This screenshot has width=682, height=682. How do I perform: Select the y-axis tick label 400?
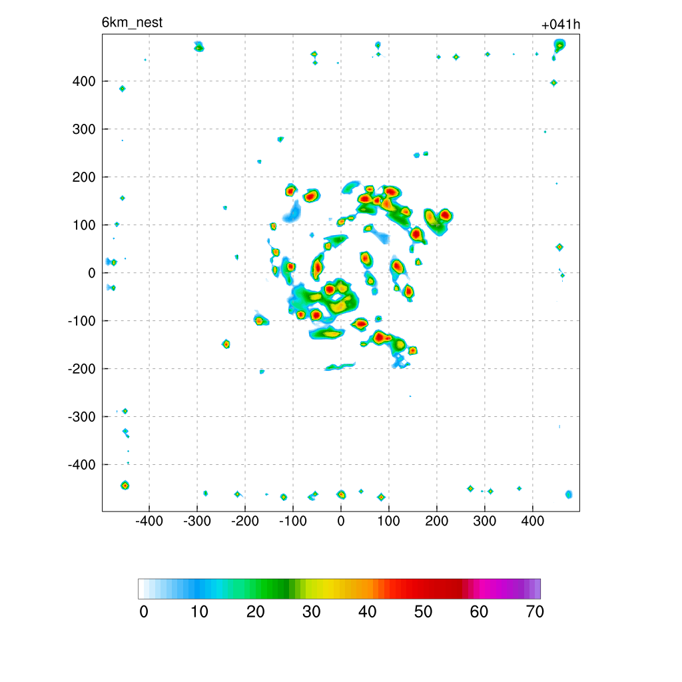click(84, 81)
